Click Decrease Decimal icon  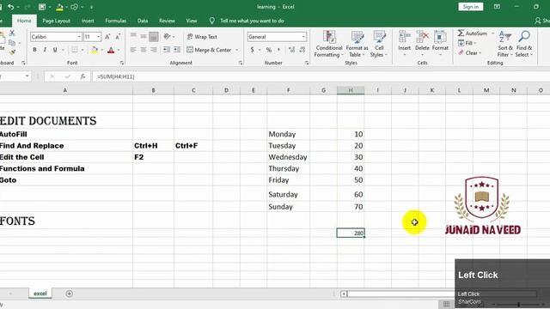[x=302, y=50]
